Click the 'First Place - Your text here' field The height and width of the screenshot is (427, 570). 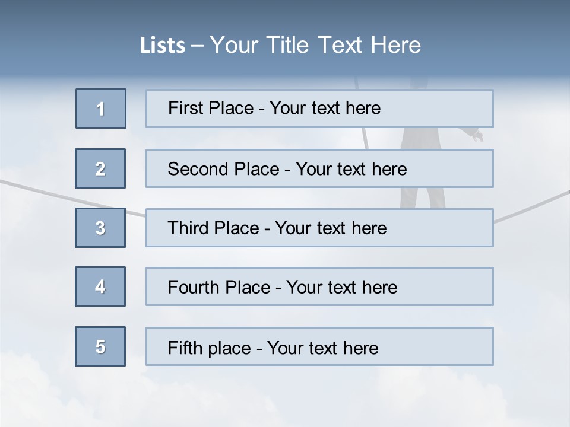point(319,109)
